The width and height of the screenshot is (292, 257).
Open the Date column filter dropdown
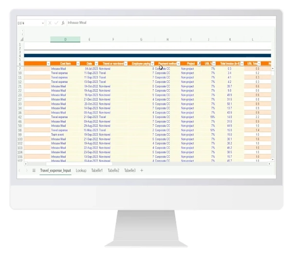[x=96, y=64]
